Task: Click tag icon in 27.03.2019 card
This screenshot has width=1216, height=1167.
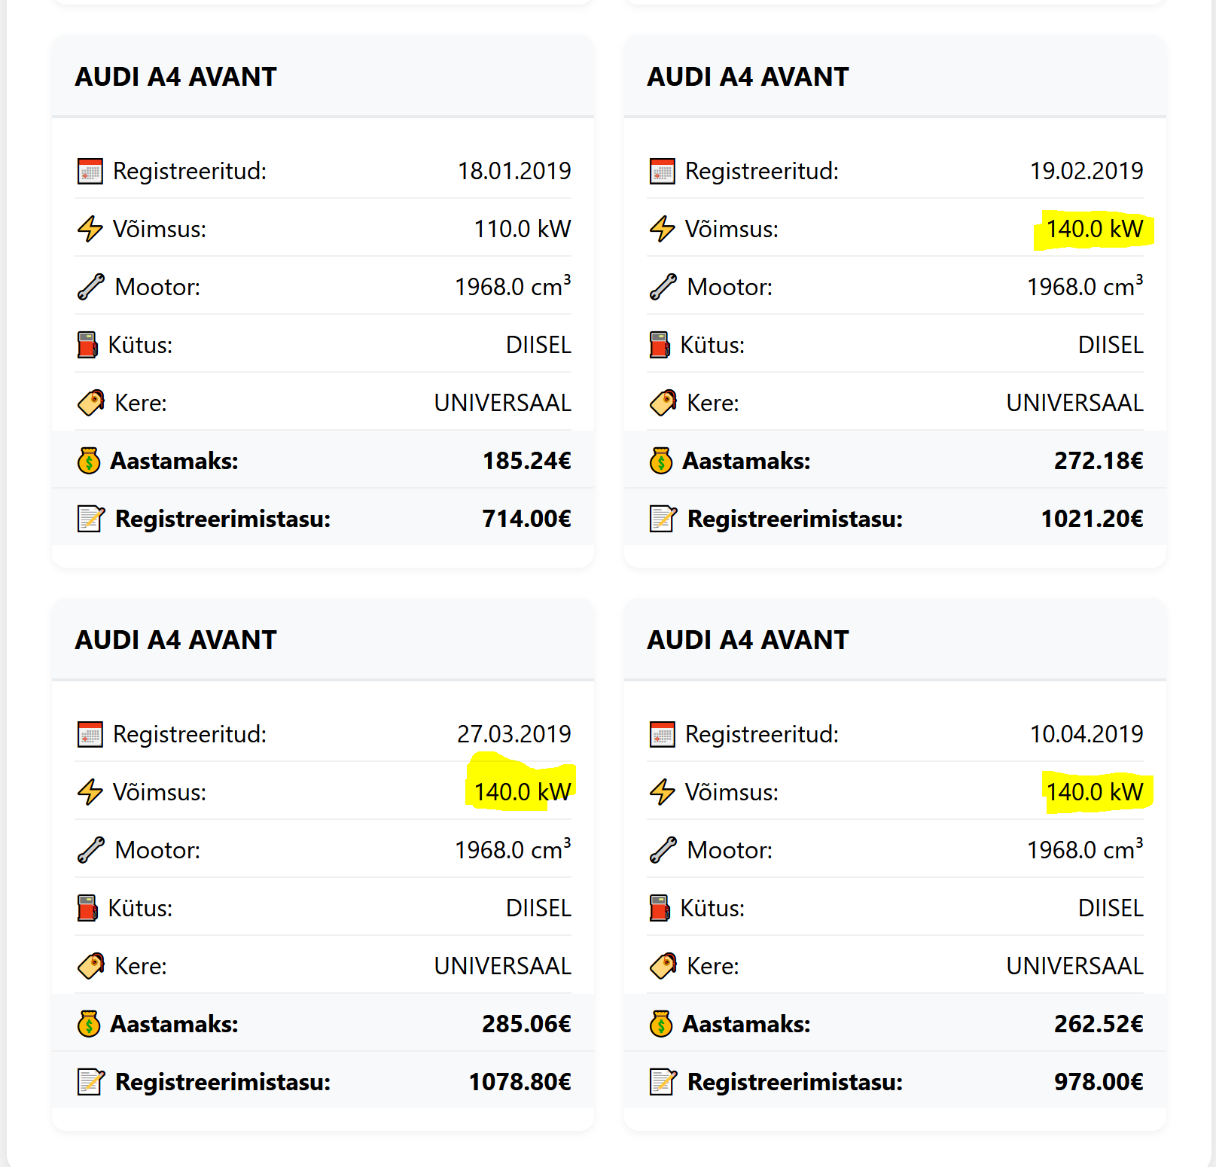Action: (90, 966)
